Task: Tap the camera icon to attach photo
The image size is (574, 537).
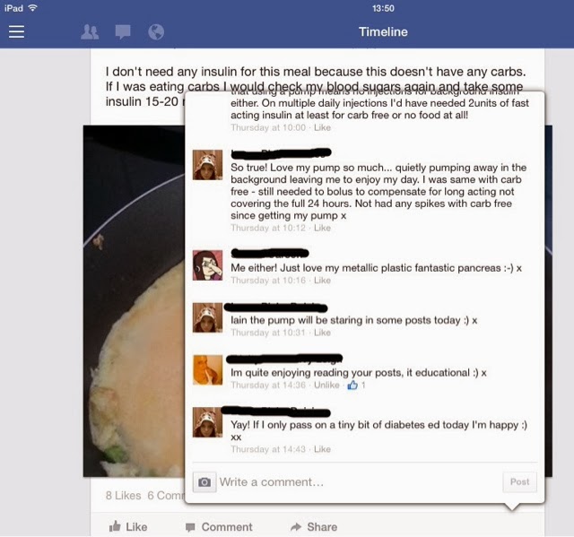Action: (204, 482)
